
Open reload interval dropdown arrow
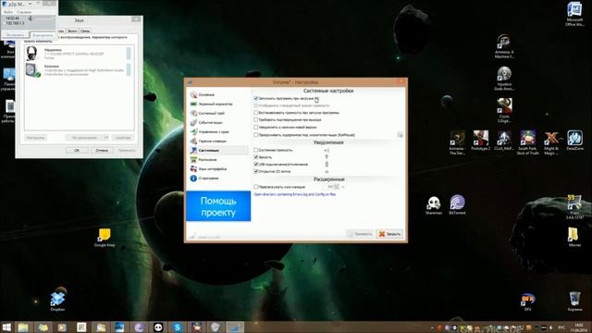pyautogui.click(x=343, y=187)
